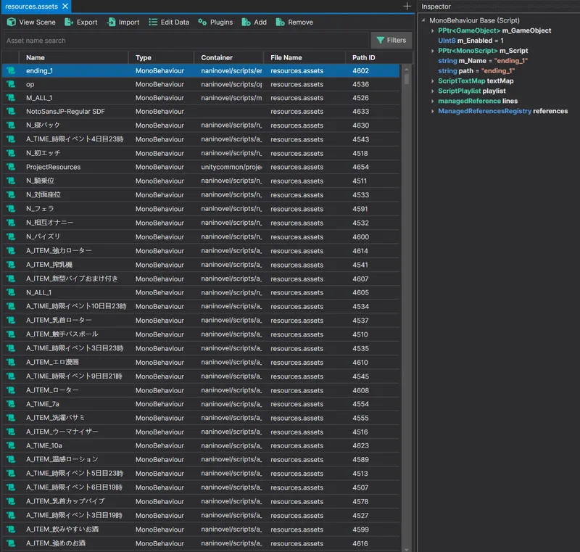Switch to the resources.assets tab

tap(31, 7)
